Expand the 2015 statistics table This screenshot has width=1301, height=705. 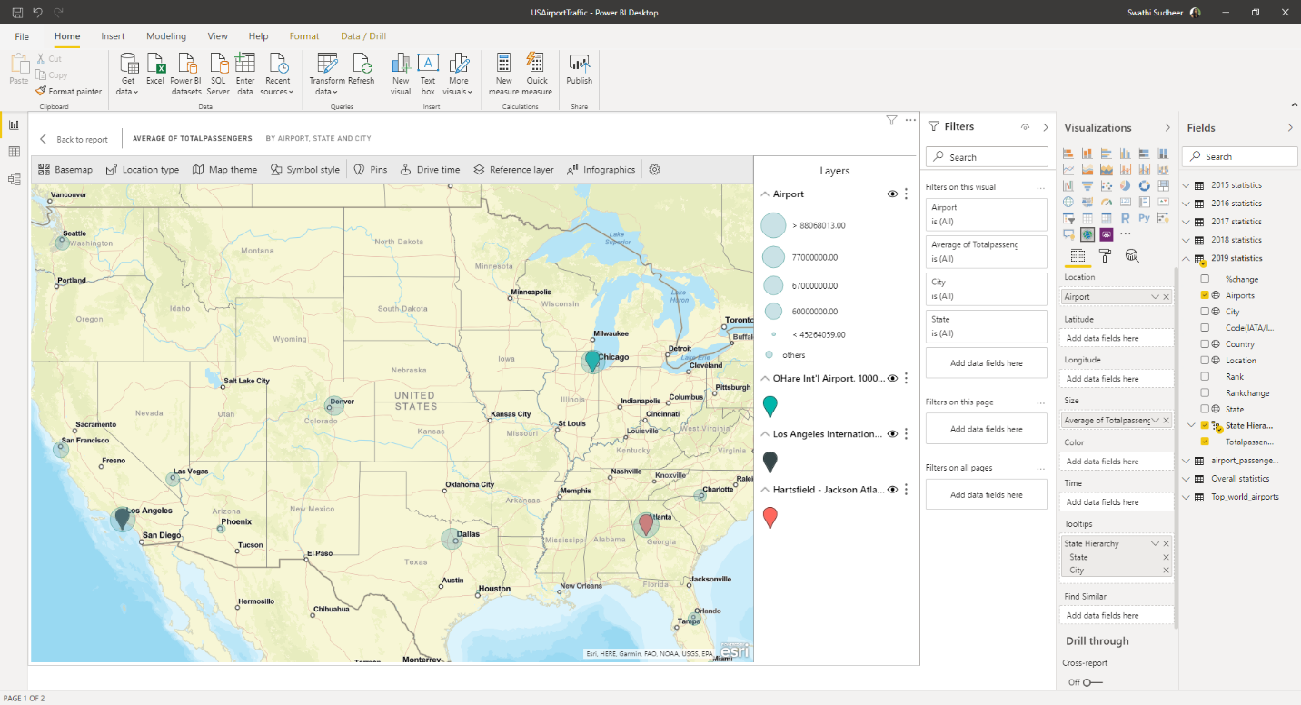pos(1186,185)
